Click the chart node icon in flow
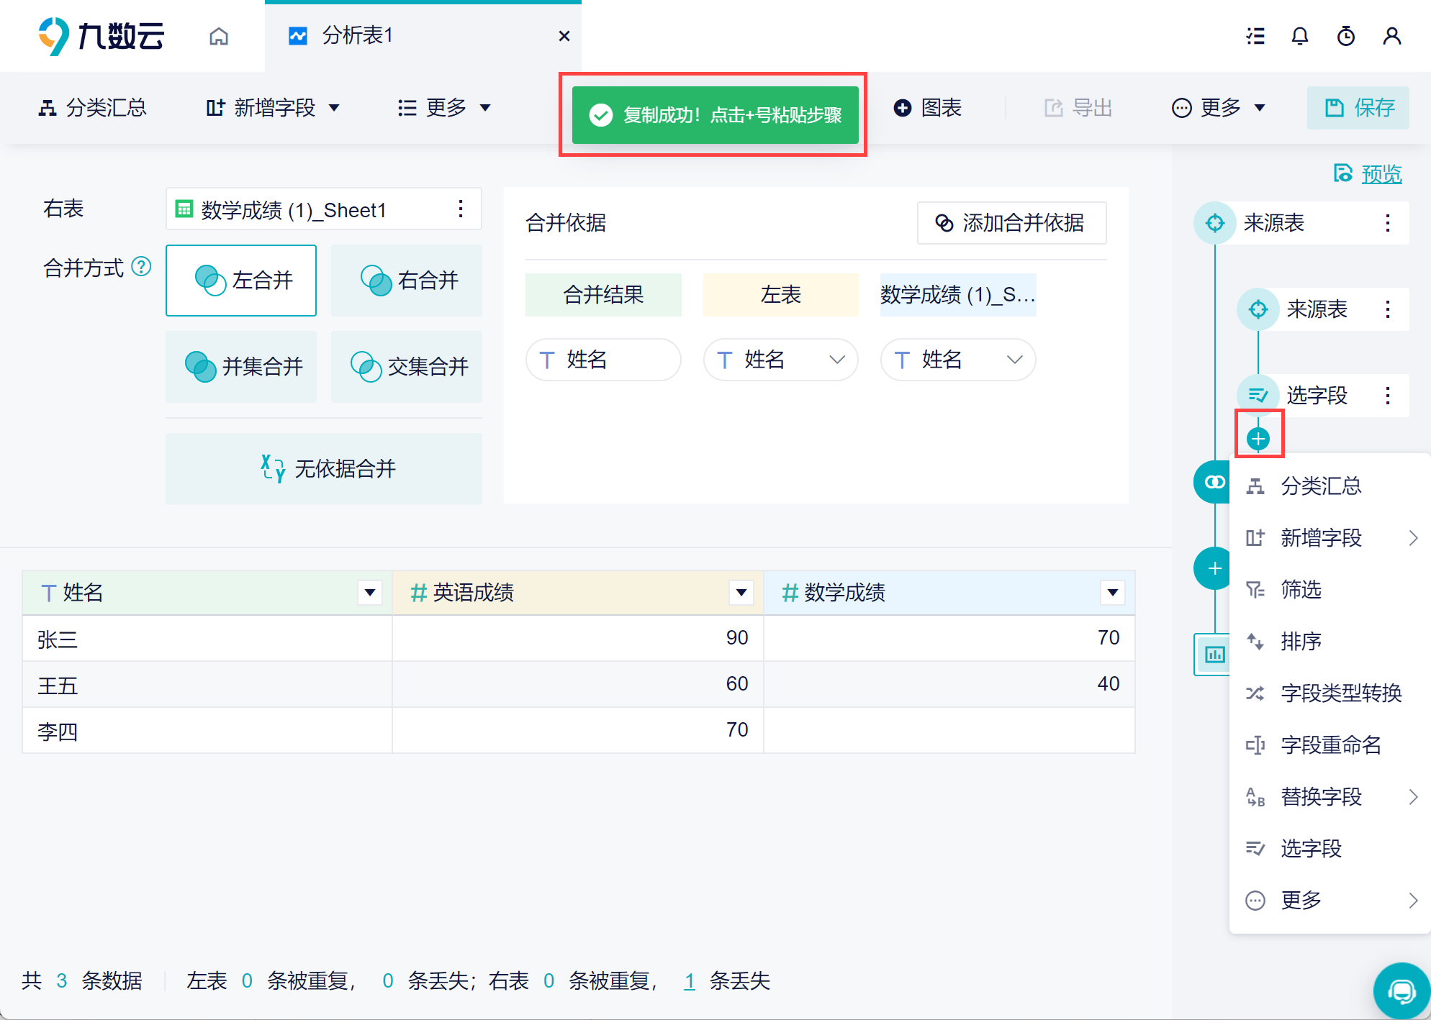The image size is (1431, 1020). coord(1214,655)
